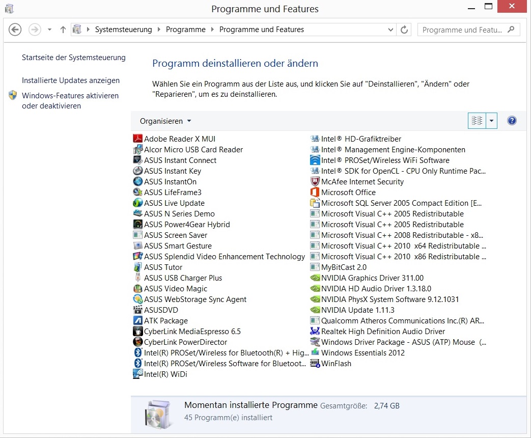
Task: Click the ASUS Video Magic icon
Action: click(137, 288)
